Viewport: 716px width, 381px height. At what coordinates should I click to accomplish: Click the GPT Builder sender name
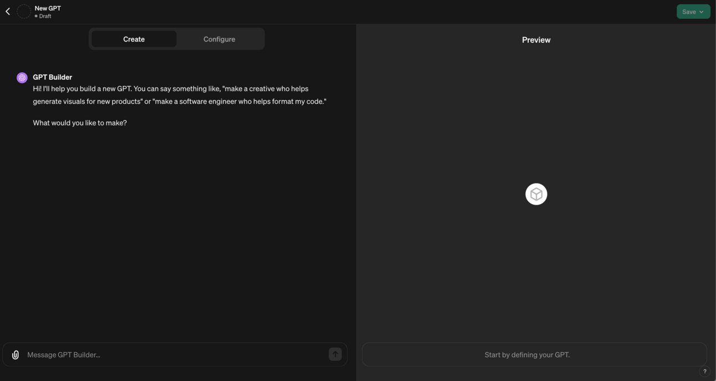[x=52, y=77]
